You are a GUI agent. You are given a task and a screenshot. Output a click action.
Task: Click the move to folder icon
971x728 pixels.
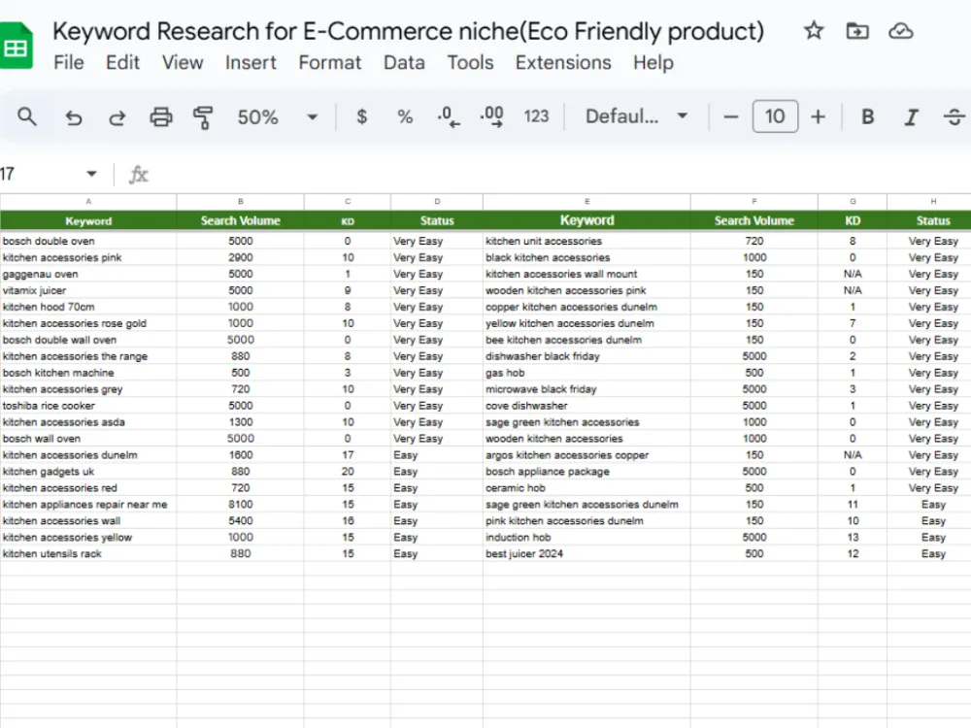pyautogui.click(x=857, y=31)
